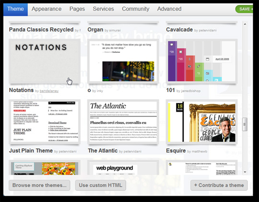Click the Esquire title label

click(x=176, y=151)
